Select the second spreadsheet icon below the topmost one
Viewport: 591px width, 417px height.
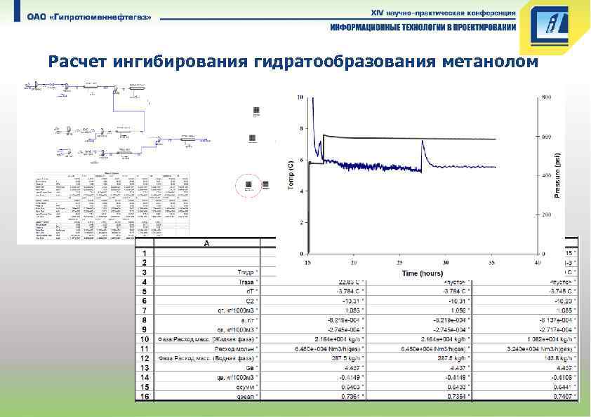253,138
